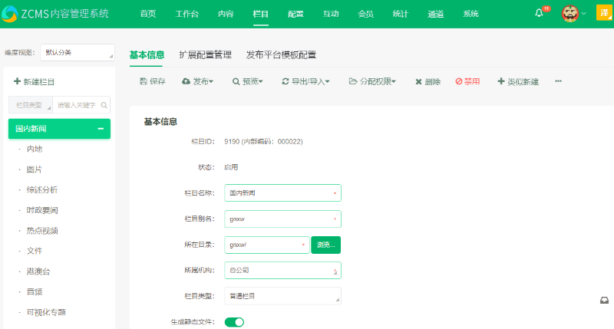This screenshot has height=329, width=614.
Task: Select the 港澳台 tree item
Action: point(38,271)
